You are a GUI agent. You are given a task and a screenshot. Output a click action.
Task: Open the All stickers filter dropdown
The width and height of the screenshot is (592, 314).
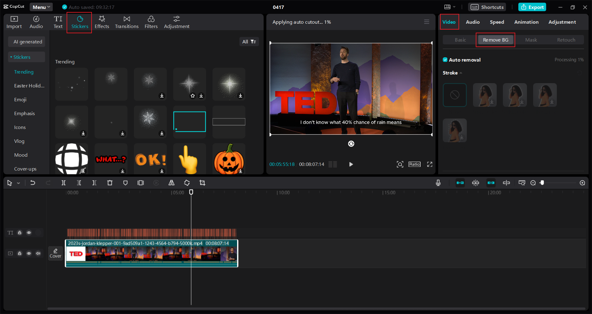tap(249, 42)
